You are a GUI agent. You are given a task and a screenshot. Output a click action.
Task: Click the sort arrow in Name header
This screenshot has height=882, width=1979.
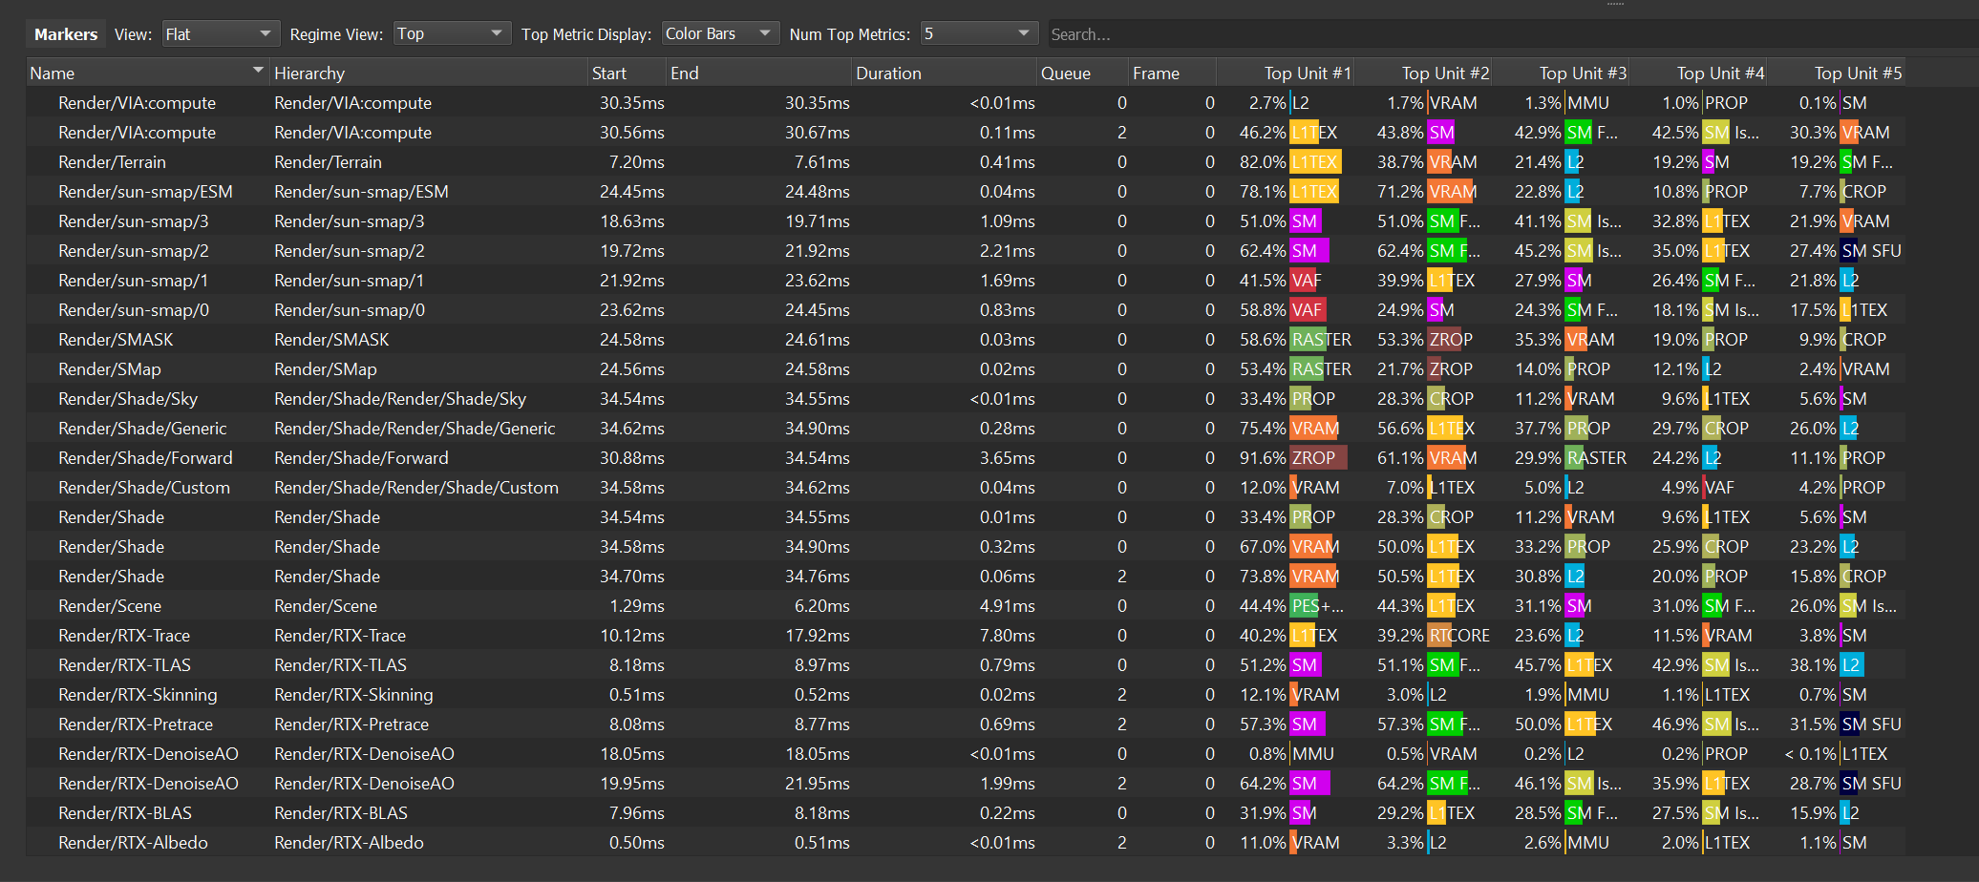257,72
